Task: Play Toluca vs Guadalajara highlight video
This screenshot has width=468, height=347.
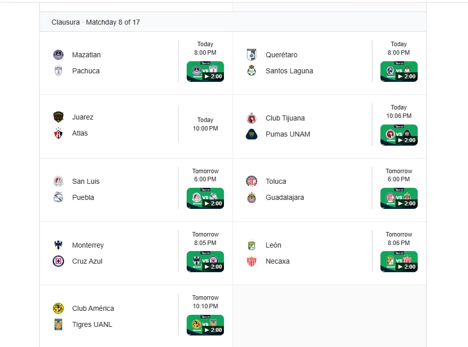Action: (x=399, y=198)
